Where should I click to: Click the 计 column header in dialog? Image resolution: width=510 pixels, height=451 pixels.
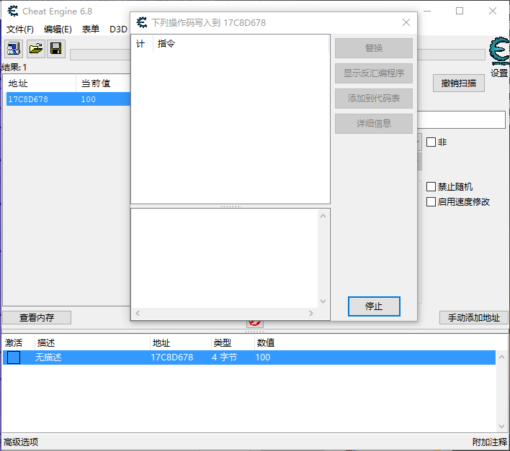(x=142, y=43)
